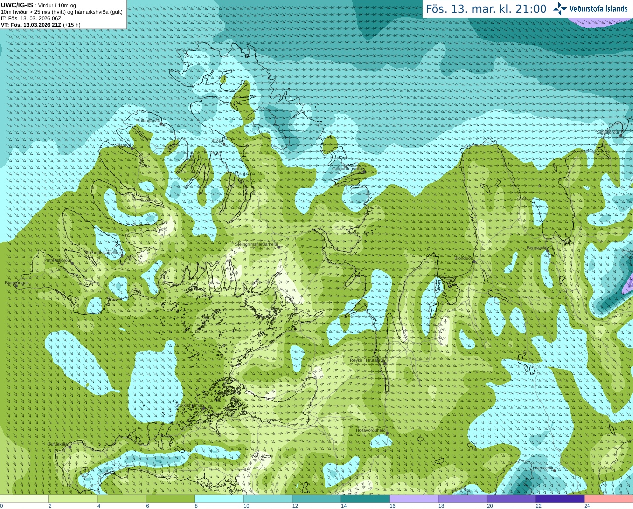The width and height of the screenshot is (633, 509).
Task: Select the 16–18 m/s legend color
Action: click(414, 499)
